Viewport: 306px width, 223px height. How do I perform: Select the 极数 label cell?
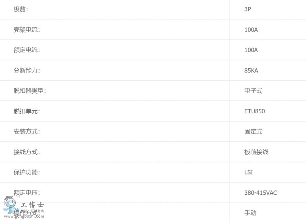click(21, 10)
